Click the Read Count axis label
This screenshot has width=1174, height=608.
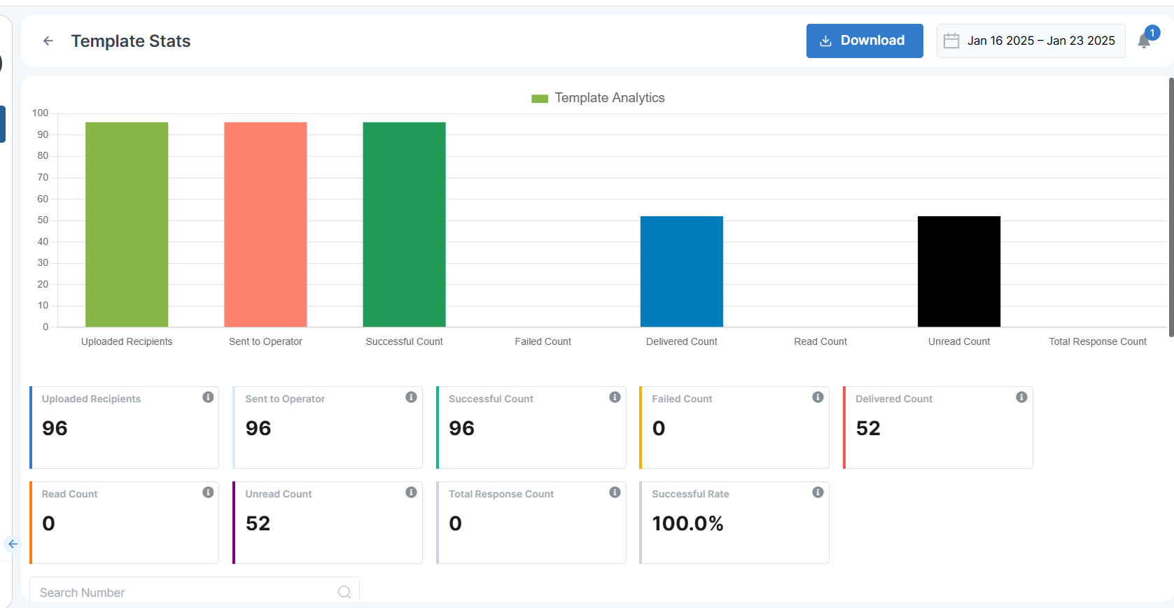click(820, 341)
